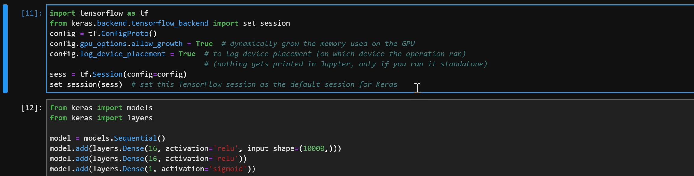Click the 'allow_growth' attribute
The width and height of the screenshot is (694, 176).
click(157, 44)
